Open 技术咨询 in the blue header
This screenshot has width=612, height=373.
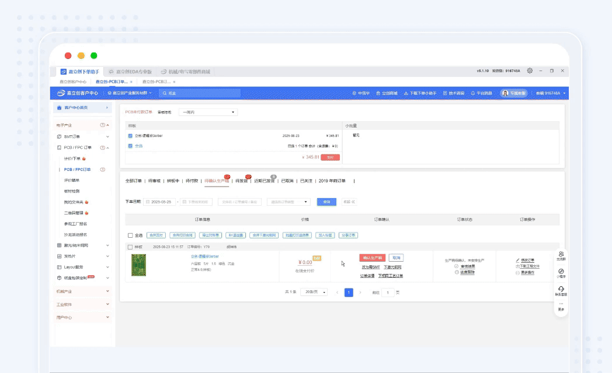point(454,93)
